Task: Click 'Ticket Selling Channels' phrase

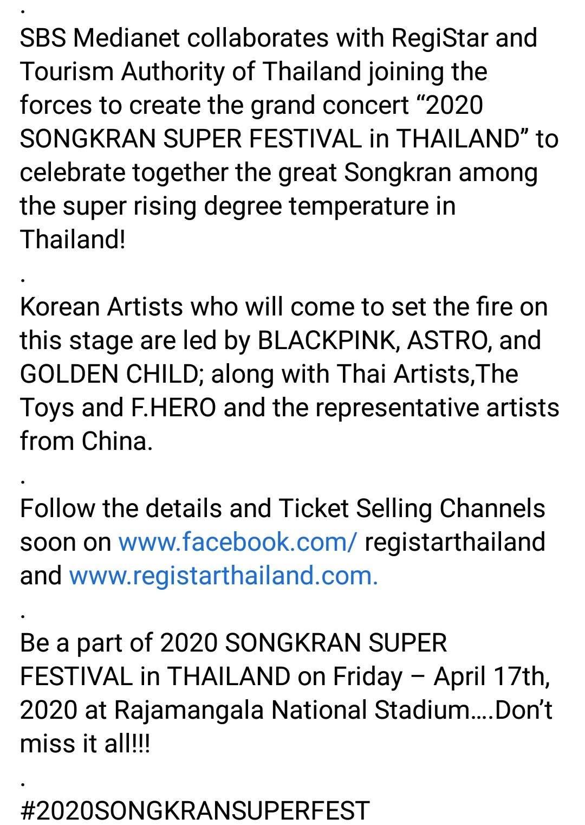Action: pos(412,508)
